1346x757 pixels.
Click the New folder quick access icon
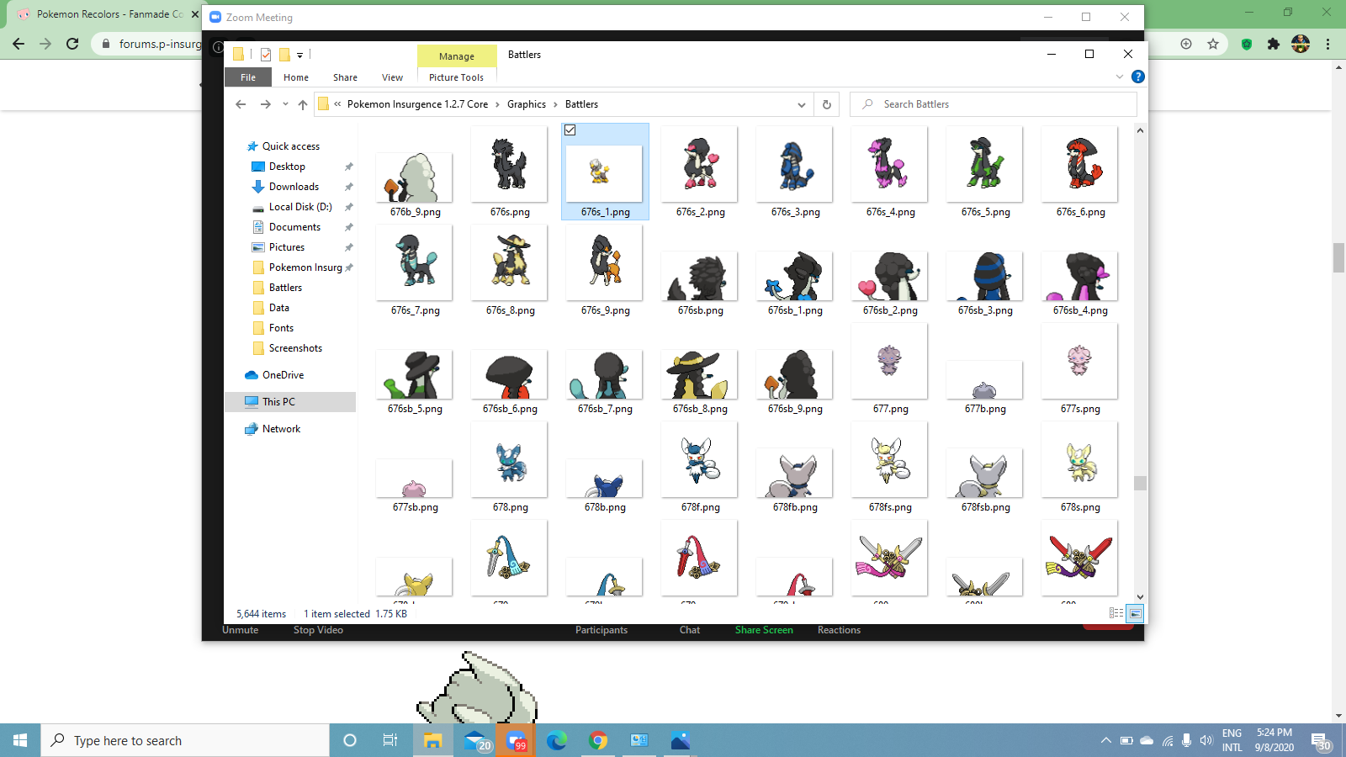tap(284, 55)
